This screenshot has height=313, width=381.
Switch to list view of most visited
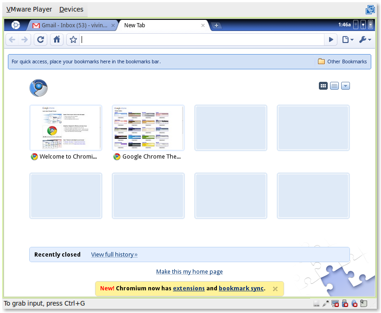(334, 86)
